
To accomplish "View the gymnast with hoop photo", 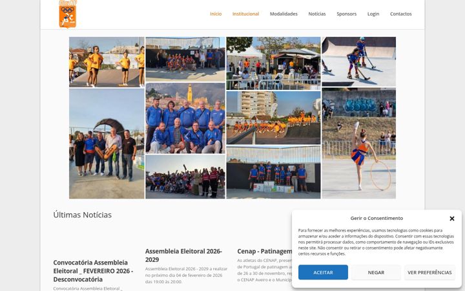I will (x=359, y=143).
